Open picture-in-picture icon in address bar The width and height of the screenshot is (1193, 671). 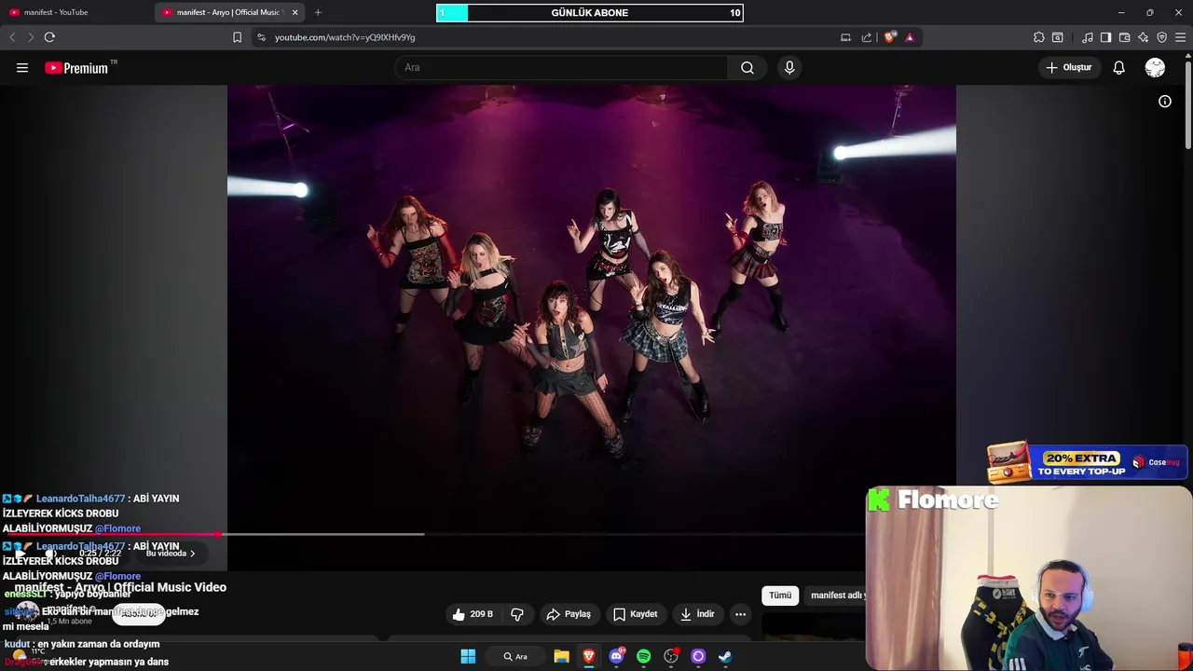(x=845, y=37)
